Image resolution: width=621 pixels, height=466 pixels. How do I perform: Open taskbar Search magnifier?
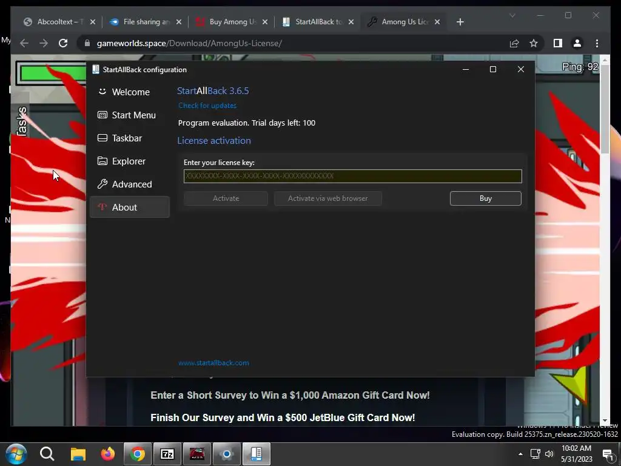tap(47, 454)
